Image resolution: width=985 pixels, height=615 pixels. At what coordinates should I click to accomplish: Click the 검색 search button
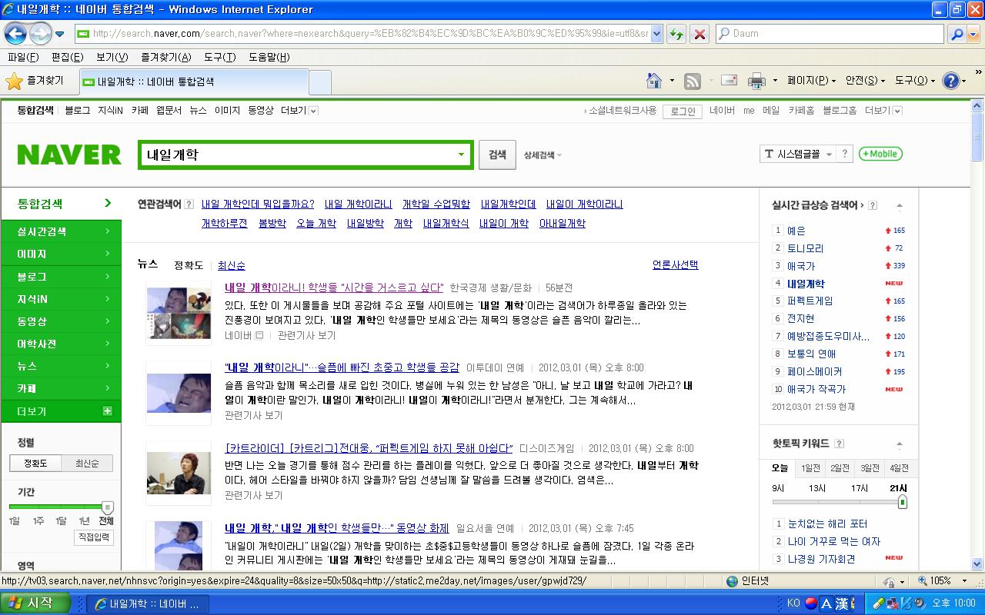[x=497, y=155]
